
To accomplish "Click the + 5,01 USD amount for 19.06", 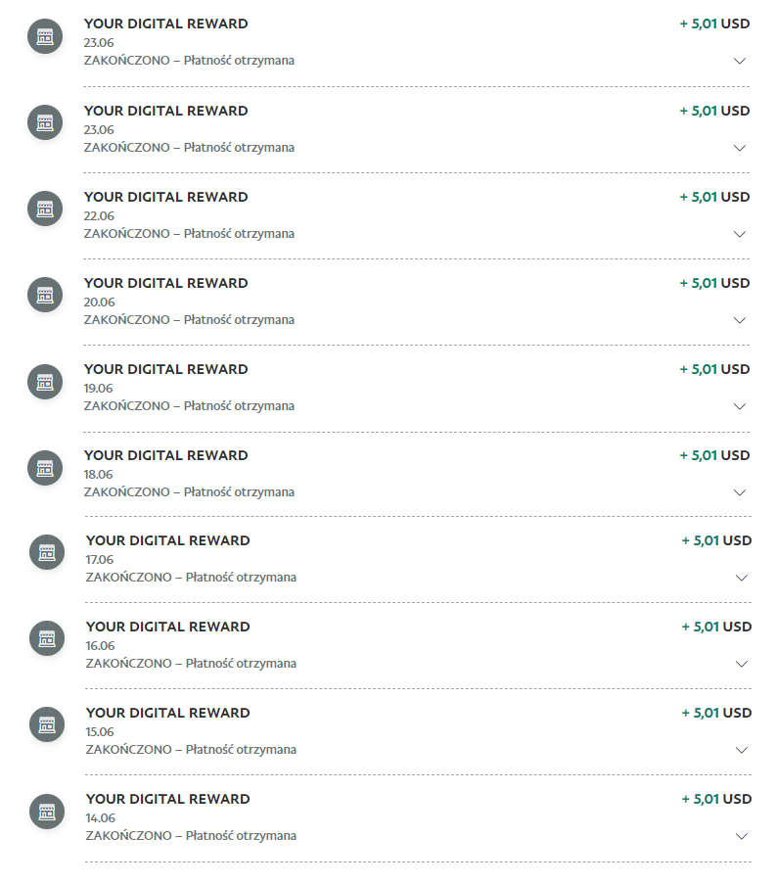I will (714, 369).
